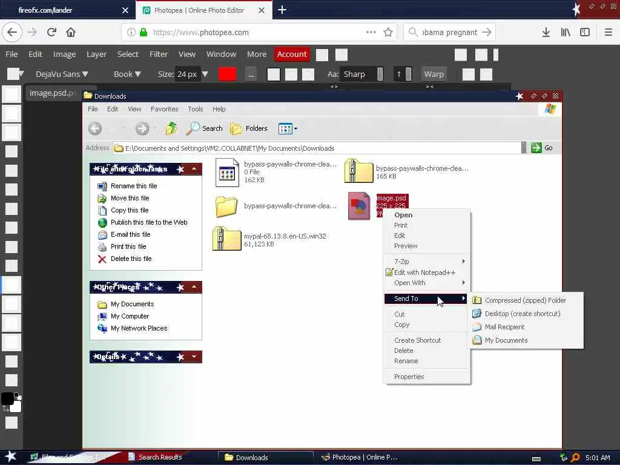This screenshot has width=620, height=465.
Task: Click Move this file task
Action: pos(130,198)
